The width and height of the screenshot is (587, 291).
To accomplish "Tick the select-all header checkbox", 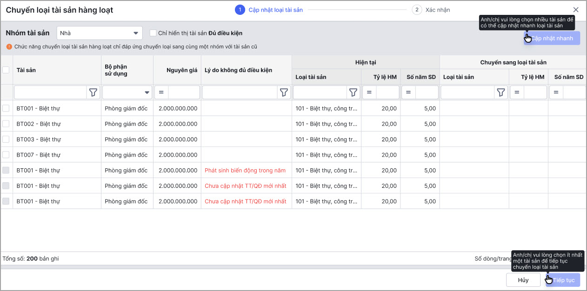I will tap(6, 70).
